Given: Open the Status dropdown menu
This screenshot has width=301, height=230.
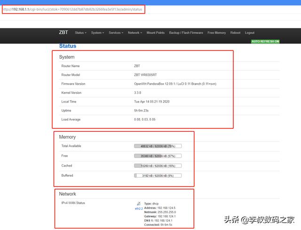Looking at the screenshot, I should click(x=80, y=32).
